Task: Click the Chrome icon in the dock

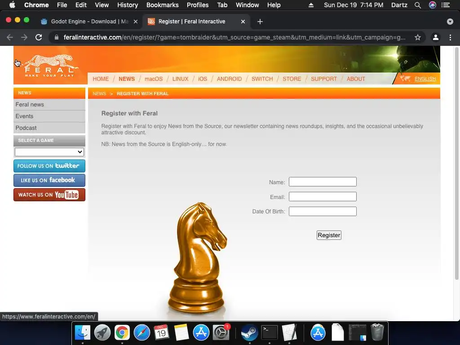Action: point(122,332)
